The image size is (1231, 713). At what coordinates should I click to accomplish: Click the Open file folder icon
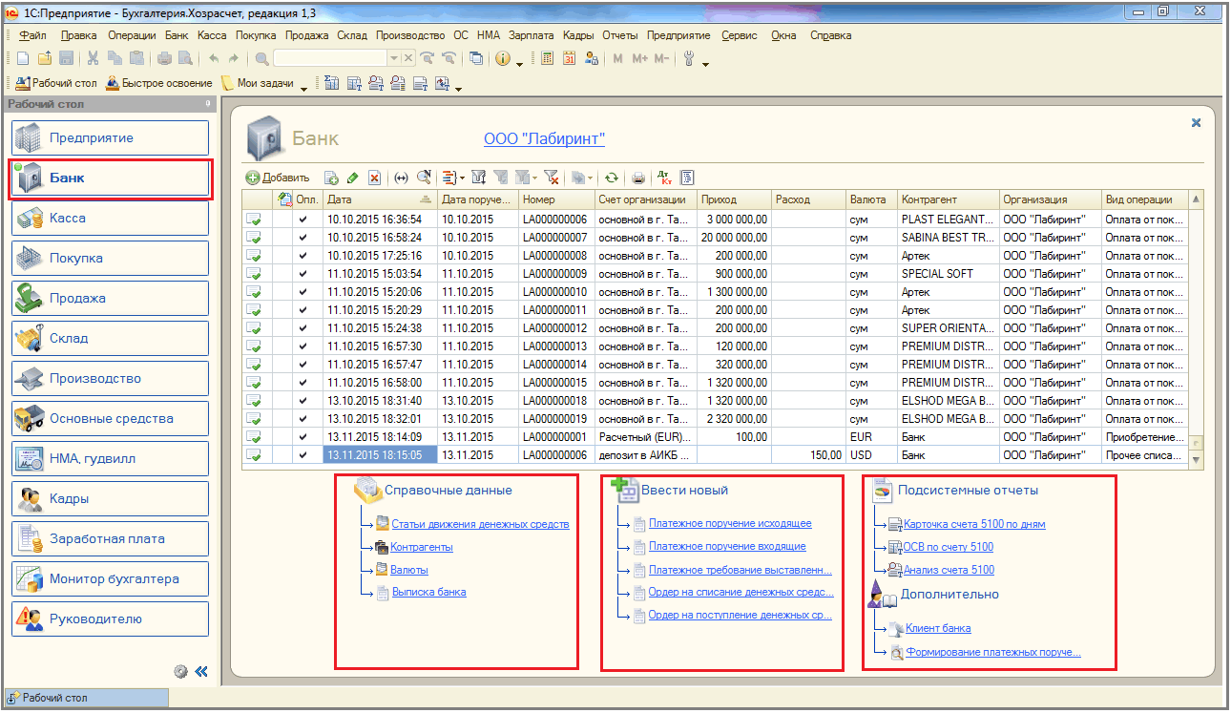(44, 58)
